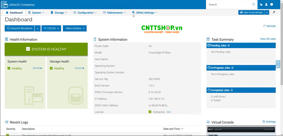Open the Configuration menu

tap(85, 13)
